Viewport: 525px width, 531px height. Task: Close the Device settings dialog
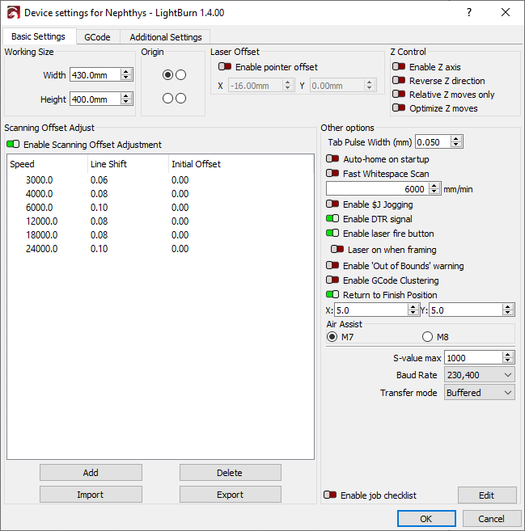(x=506, y=13)
